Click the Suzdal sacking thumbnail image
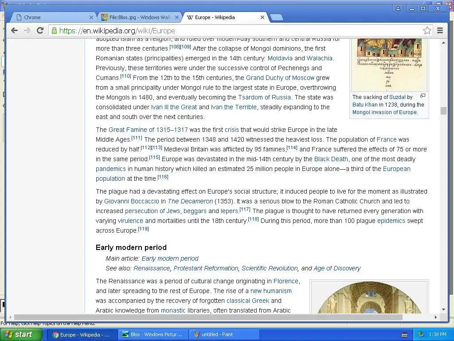Viewport: 454px width, 341px height. (389, 65)
